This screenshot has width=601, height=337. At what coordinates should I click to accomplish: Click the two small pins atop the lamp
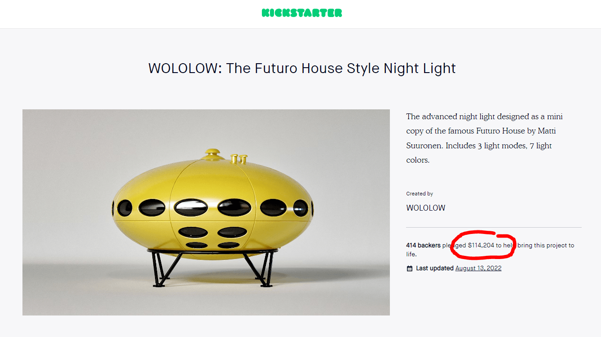(239, 158)
